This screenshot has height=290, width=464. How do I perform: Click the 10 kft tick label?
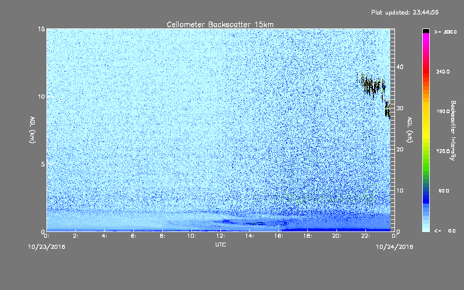point(400,191)
